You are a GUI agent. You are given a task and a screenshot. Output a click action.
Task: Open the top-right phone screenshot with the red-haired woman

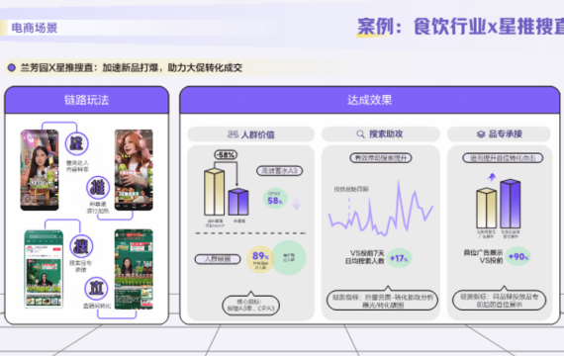[134, 170]
